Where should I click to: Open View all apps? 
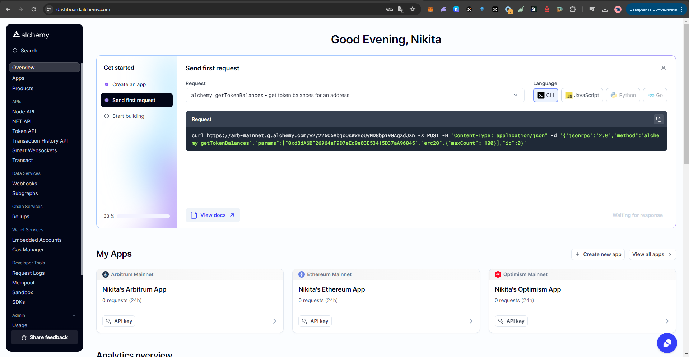click(x=652, y=254)
